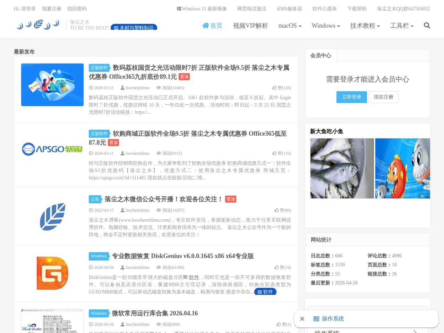444x333 pixels.
Task: Open author luochenzhimu on the 数码荔枝 post
Action: click(135, 88)
